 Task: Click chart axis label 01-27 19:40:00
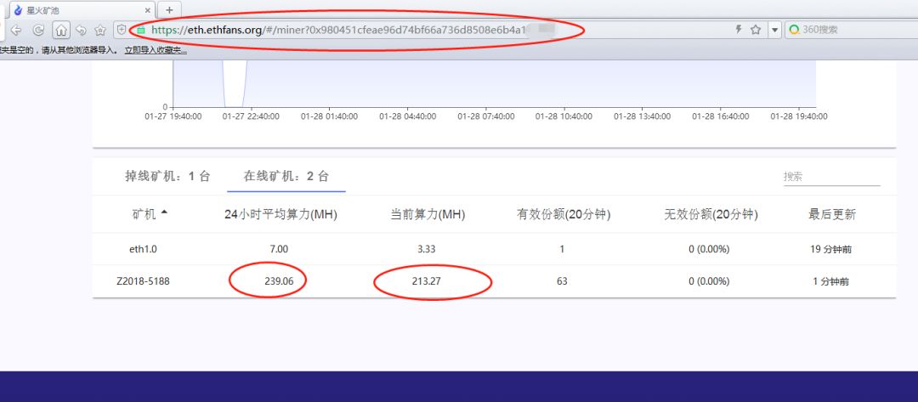(x=173, y=116)
